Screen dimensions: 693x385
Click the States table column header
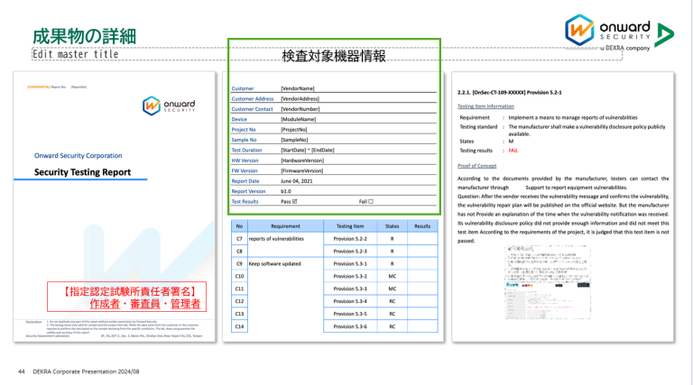392,226
